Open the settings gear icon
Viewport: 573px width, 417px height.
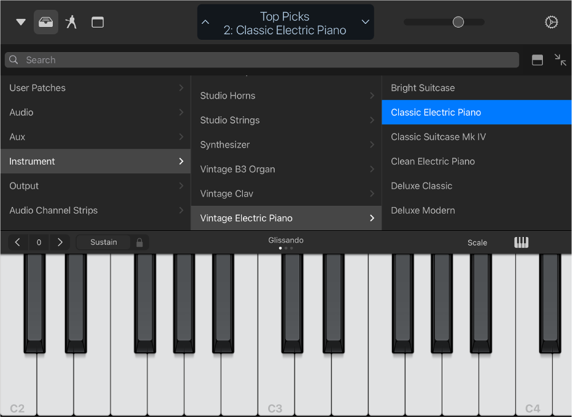(x=552, y=22)
